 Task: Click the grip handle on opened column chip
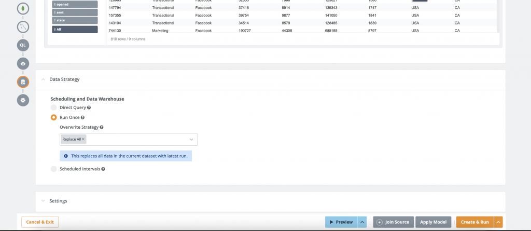pyautogui.click(x=55, y=4)
